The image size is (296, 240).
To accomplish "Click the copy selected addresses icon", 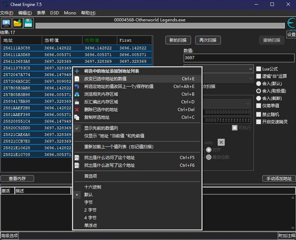I will point(77,117).
